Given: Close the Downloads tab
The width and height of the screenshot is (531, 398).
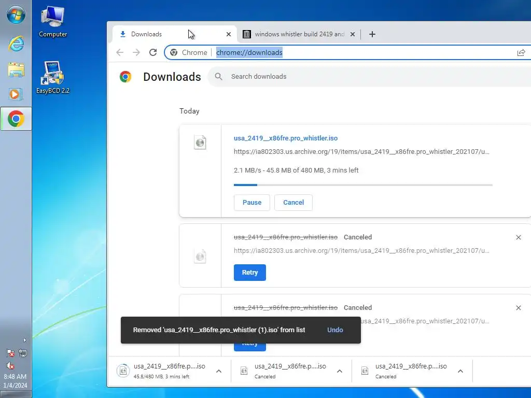Looking at the screenshot, I should coord(229,34).
